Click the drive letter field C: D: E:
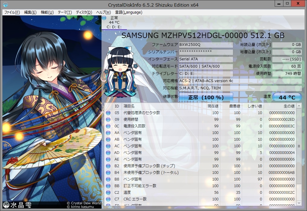Screen dimensions: 307x211 206,74
